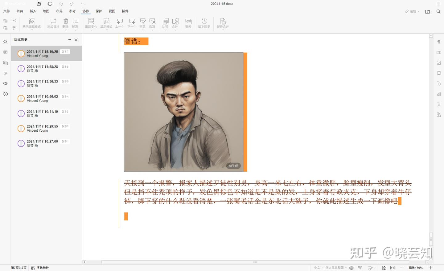Toggle spell check in the status bar
Viewport: 444px width, 271px height.
pos(360,268)
